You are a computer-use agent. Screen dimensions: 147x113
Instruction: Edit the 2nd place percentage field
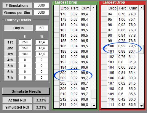41,48
